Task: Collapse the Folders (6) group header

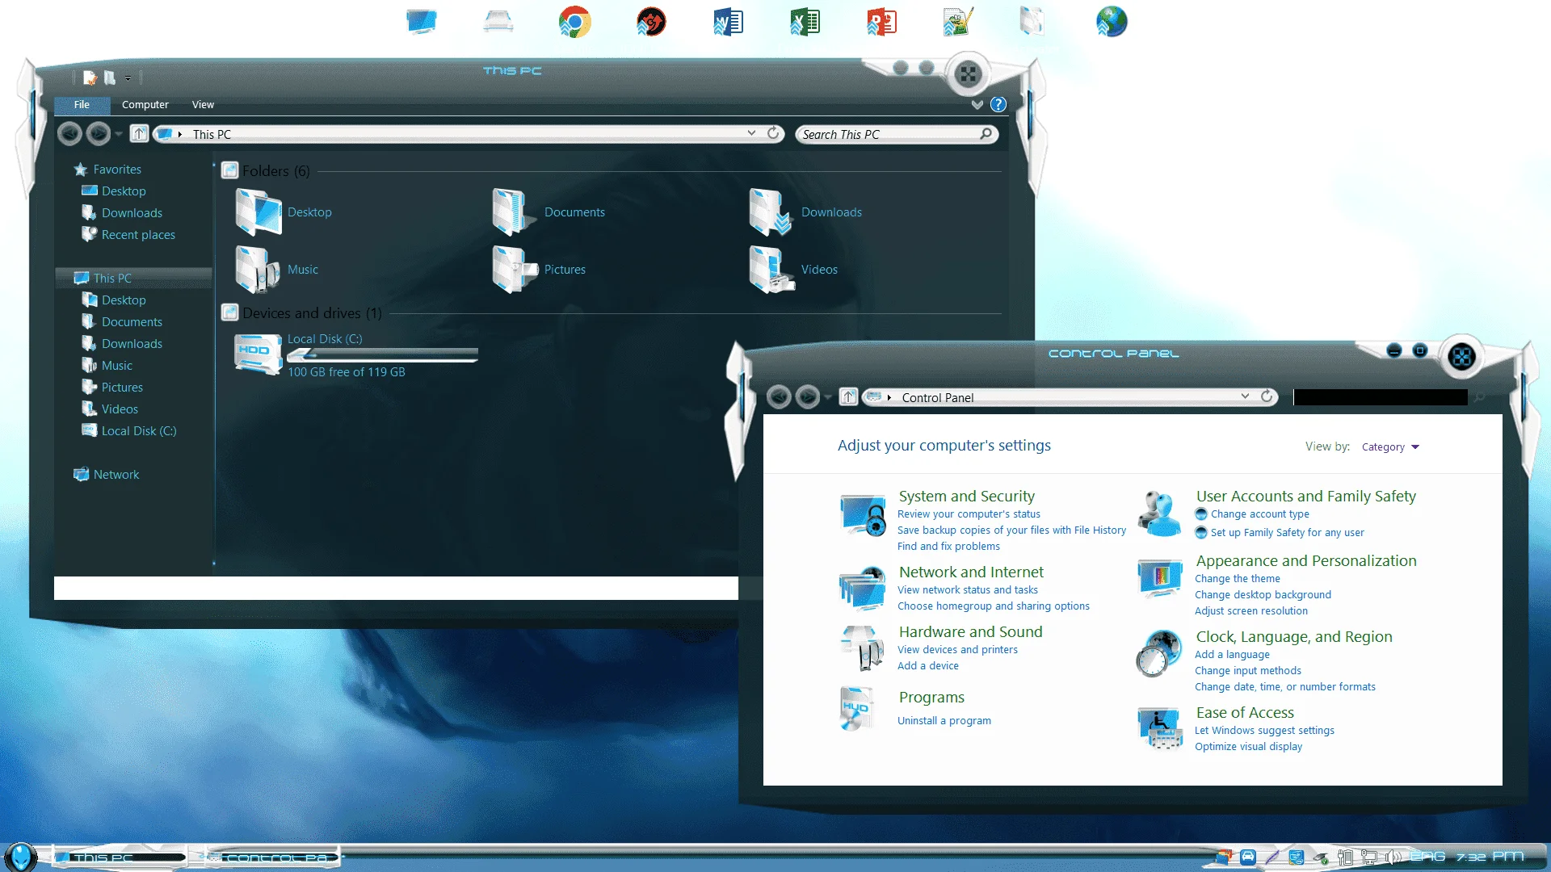Action: pyautogui.click(x=275, y=171)
